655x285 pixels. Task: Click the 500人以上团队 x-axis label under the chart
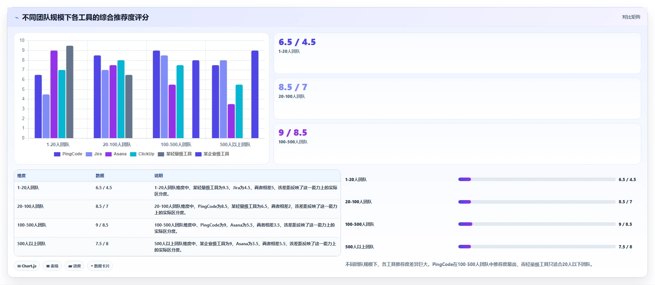click(235, 144)
